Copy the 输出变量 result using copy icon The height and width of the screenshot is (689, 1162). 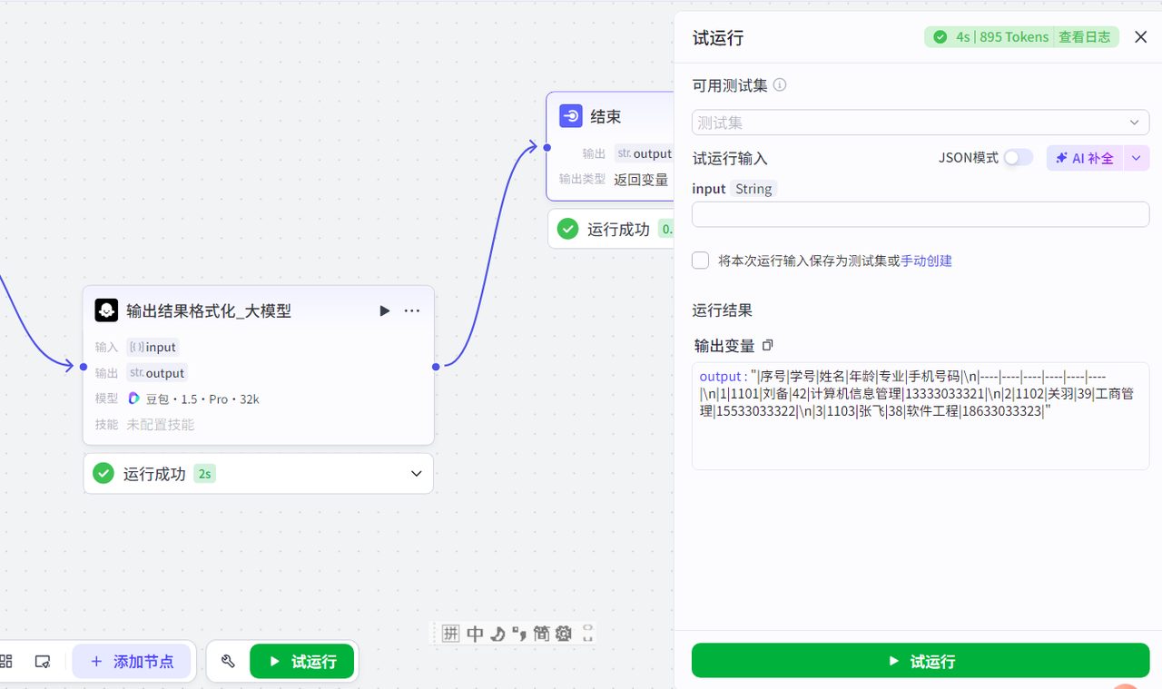[767, 345]
